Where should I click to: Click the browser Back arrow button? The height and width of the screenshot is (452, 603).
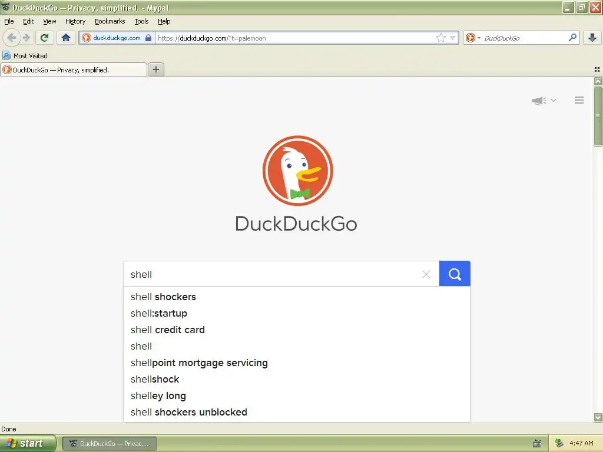tap(12, 38)
